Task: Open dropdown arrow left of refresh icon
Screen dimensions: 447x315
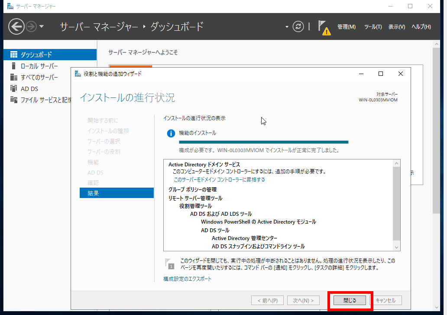Action: (x=287, y=27)
